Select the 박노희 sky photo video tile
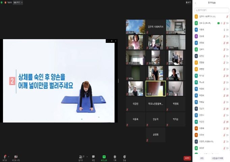 136,27
